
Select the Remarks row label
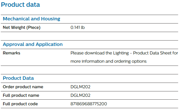point(11,53)
